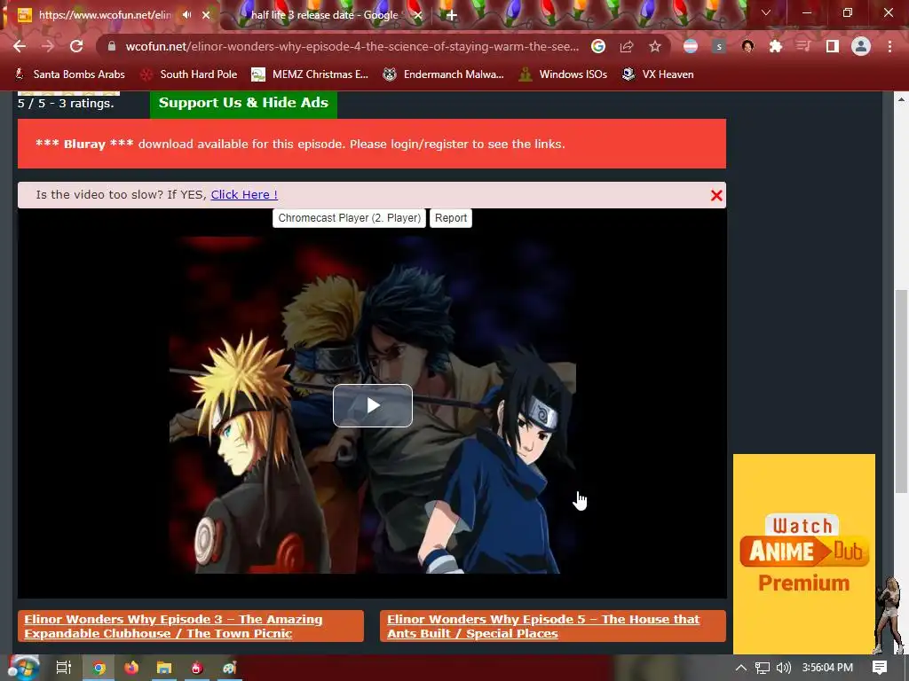The image size is (909, 681).
Task: Click the 'Click Here !' slow video link
Action: coord(244,194)
